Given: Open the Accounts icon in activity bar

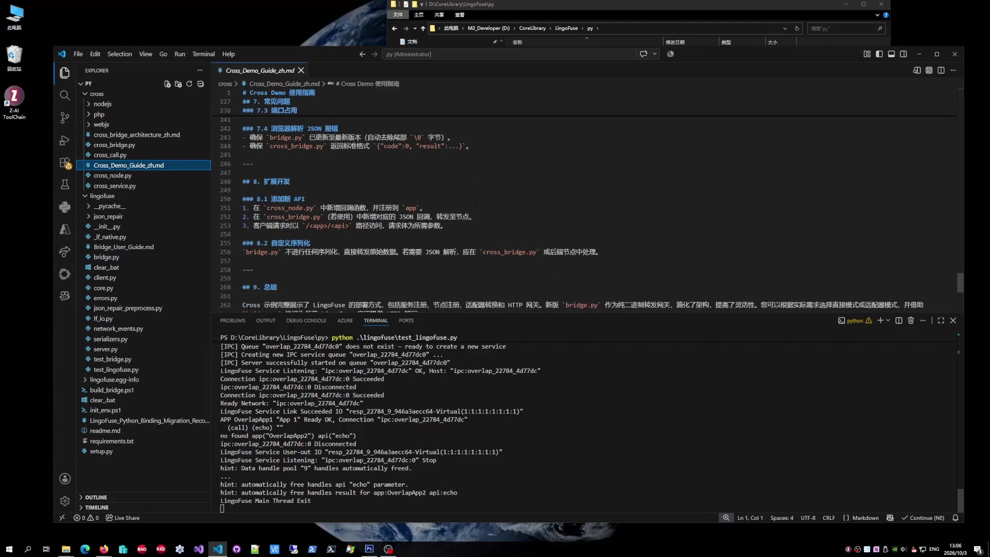Looking at the screenshot, I should (64, 479).
